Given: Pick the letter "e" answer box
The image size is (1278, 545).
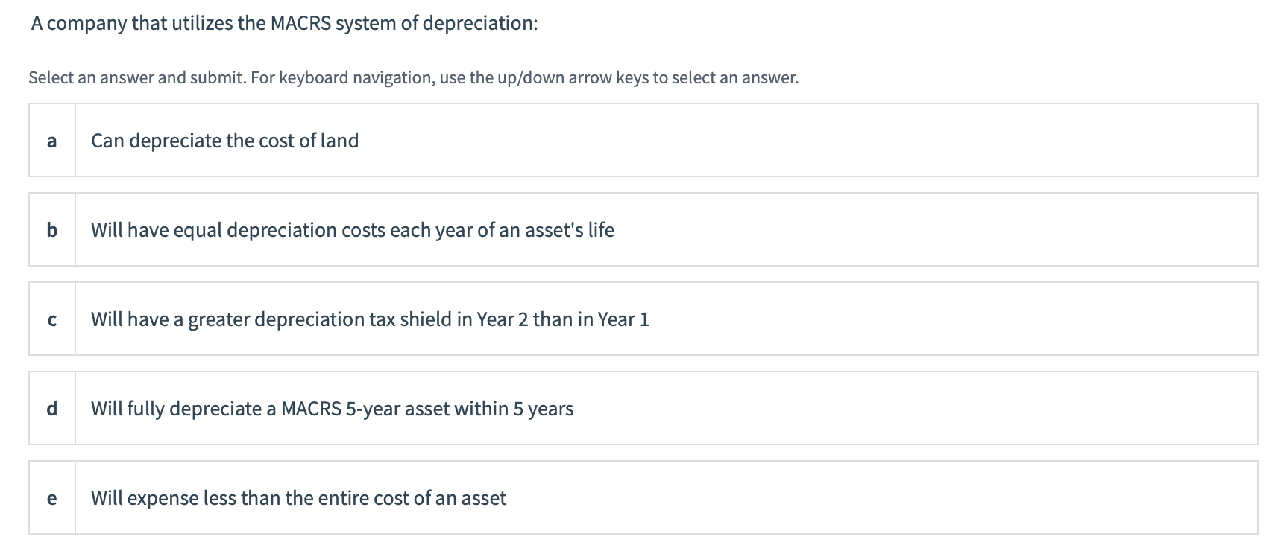Looking at the screenshot, I should (x=51, y=498).
